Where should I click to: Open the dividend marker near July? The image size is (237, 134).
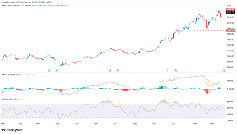coord(117,71)
